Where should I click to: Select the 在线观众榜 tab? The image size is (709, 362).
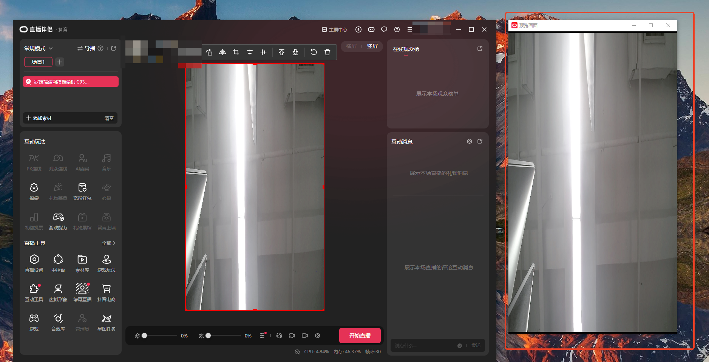coord(406,49)
